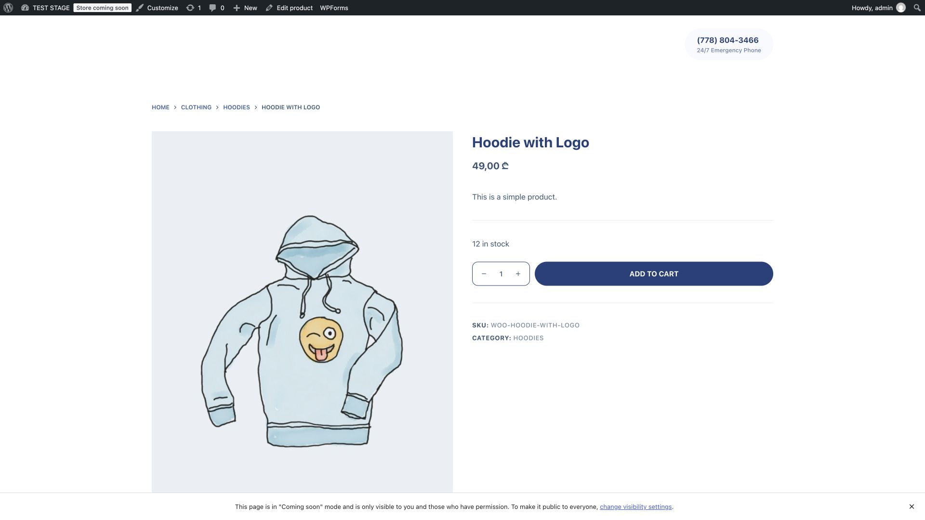Image resolution: width=925 pixels, height=520 pixels.
Task: Focus the quantity input field
Action: coord(501,274)
